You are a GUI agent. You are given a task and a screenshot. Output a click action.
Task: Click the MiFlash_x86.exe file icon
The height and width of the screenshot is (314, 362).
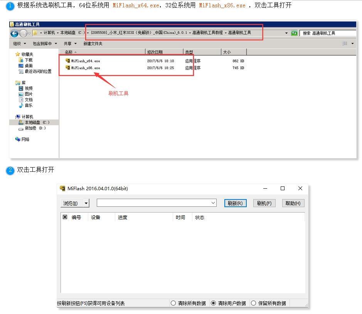[x=68, y=68]
